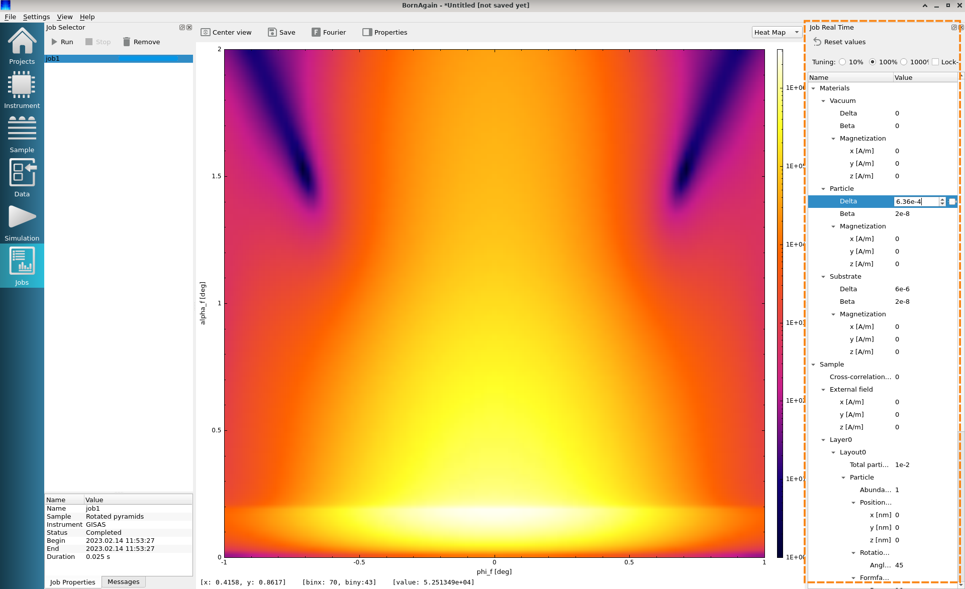Click the Total particle density value 1e-2
This screenshot has width=965, height=589.
[902, 465]
